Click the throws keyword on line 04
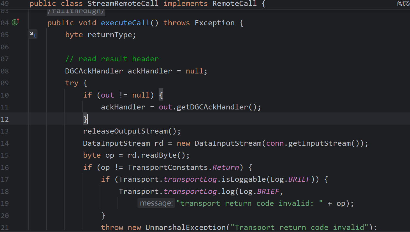The image size is (410, 232). click(176, 23)
